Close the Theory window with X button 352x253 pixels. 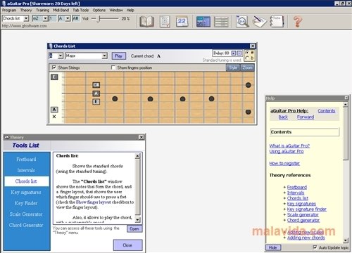pyautogui.click(x=142, y=137)
